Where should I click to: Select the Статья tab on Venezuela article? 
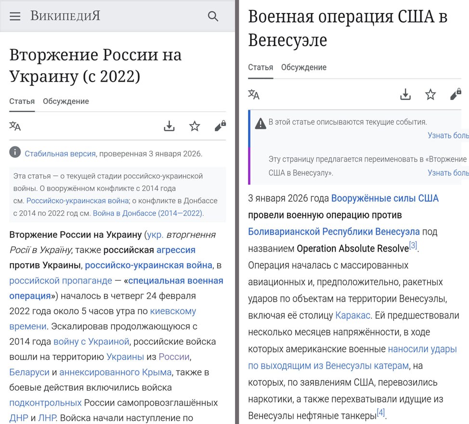tap(261, 67)
